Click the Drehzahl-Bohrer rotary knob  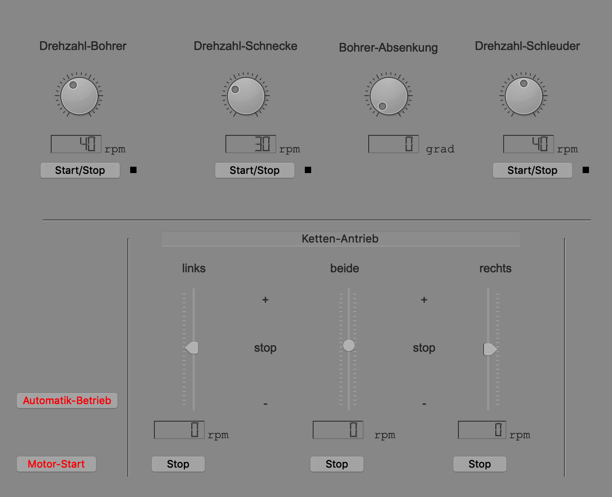point(79,96)
